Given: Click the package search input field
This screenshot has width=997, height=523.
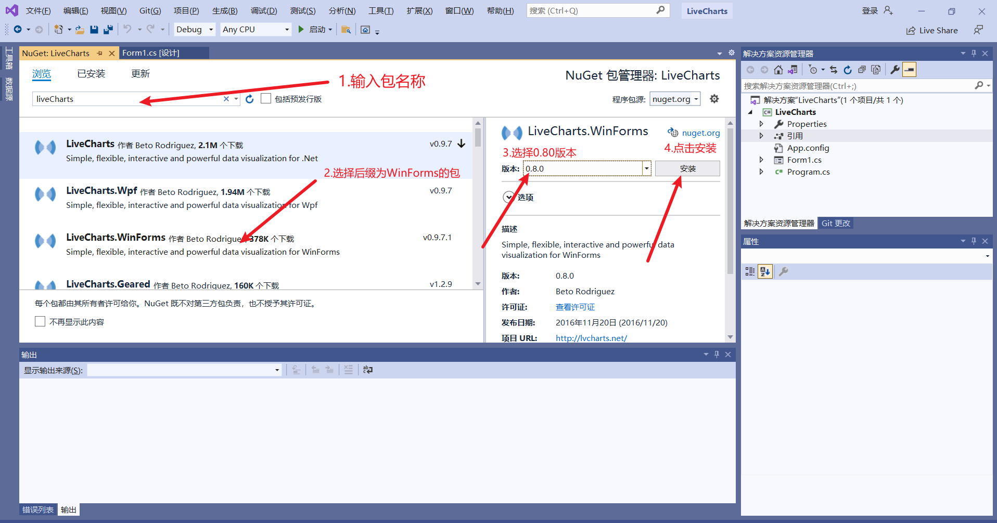Looking at the screenshot, I should [127, 99].
